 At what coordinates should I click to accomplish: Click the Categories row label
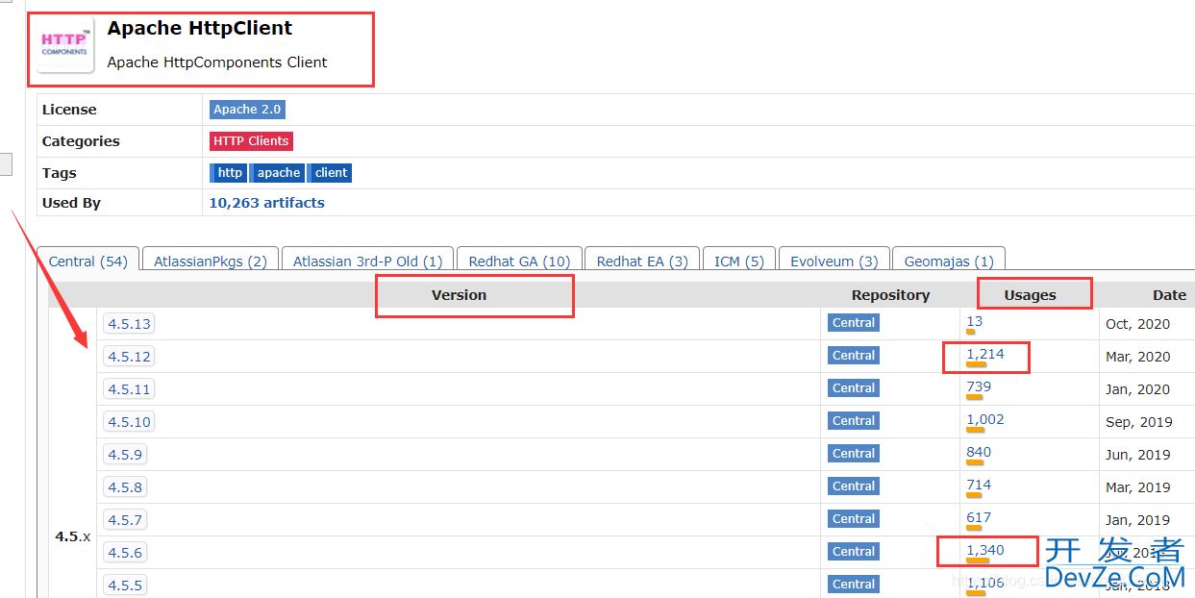(81, 141)
